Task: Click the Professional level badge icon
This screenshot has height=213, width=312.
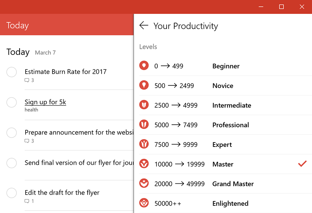Action: click(144, 125)
